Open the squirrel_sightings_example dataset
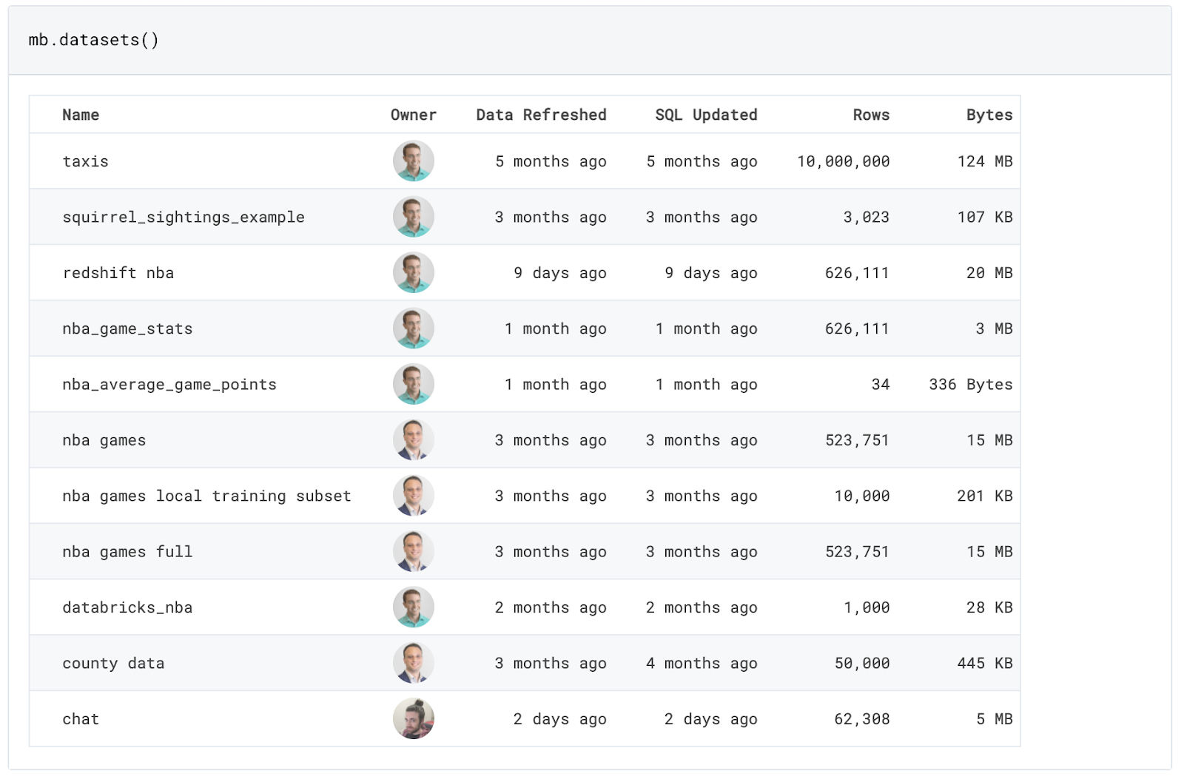Viewport: 1184px width, 782px height. tap(183, 217)
